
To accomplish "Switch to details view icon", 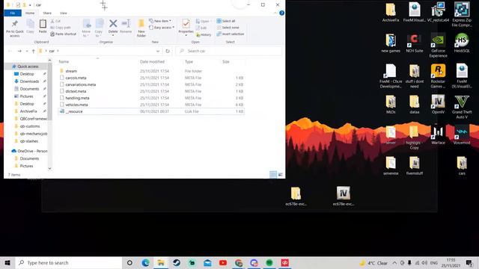I will point(273,174).
